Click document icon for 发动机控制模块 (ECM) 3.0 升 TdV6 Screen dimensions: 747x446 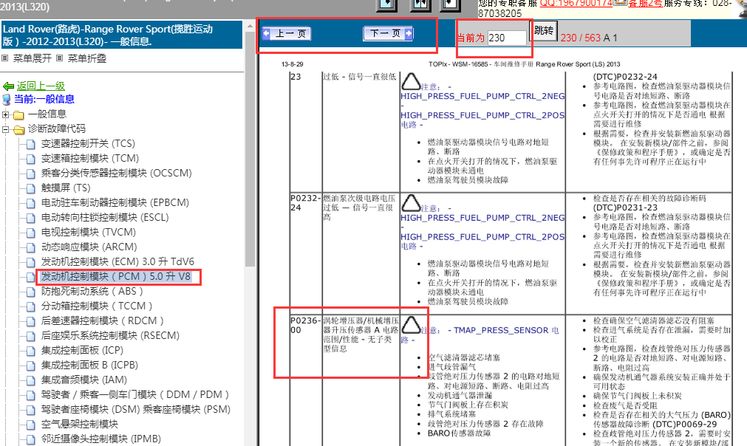31,262
